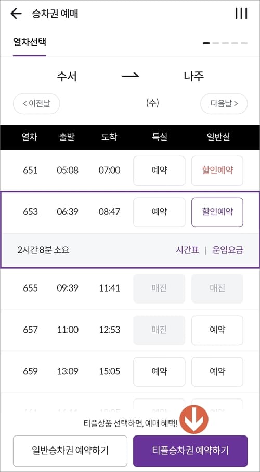This screenshot has width=260, height=472.
Task: Open the 시간표 link
Action: [x=187, y=250]
